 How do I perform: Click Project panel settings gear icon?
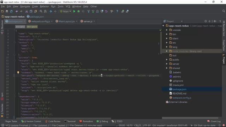point(215,21)
